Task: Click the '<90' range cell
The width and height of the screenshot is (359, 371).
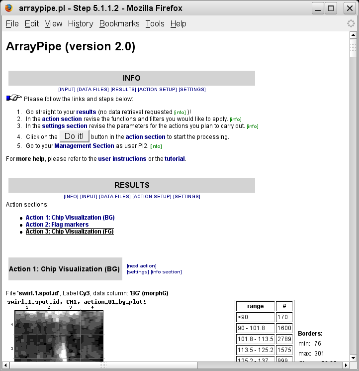Action: (255, 317)
